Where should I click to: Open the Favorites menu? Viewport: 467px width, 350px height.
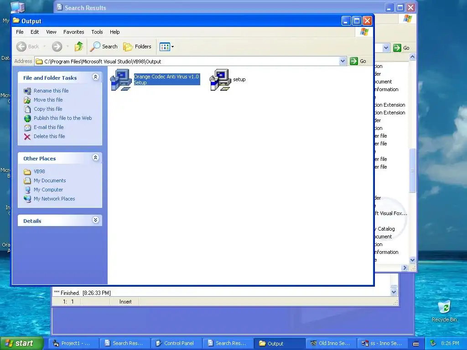coord(73,32)
